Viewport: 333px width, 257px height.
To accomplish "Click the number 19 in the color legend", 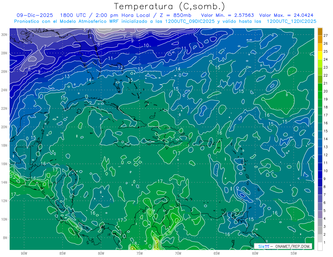I will 326,99.
